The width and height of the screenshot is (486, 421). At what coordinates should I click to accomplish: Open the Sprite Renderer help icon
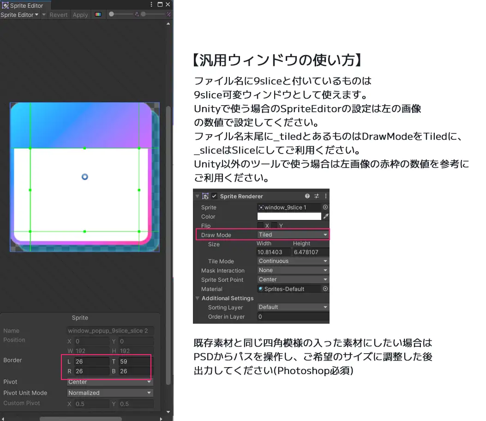coord(307,196)
